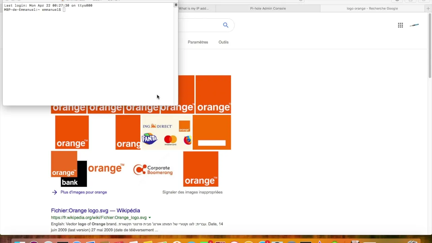
Task: Follow the Plus d'images pour orange link
Action: coord(84,192)
